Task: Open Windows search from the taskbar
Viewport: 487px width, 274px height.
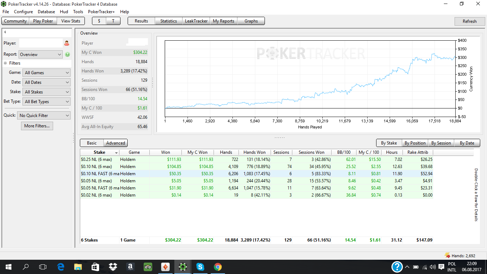Action: (x=26, y=267)
